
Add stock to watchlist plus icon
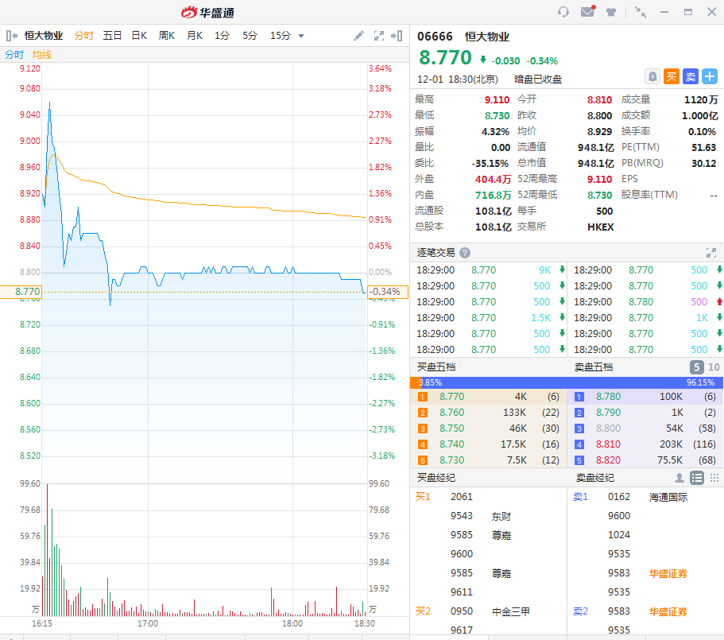tap(710, 76)
